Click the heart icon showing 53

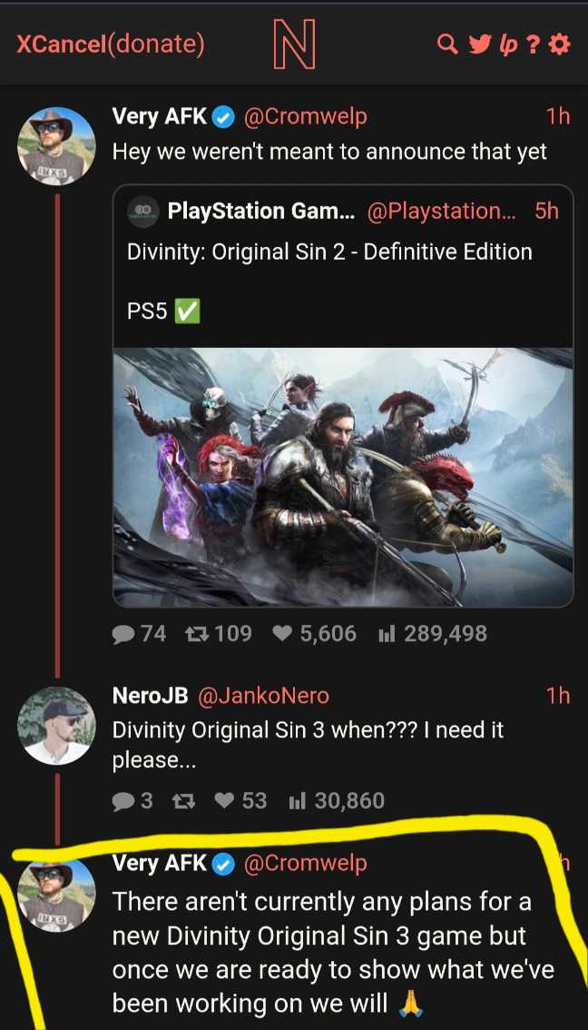tap(225, 801)
